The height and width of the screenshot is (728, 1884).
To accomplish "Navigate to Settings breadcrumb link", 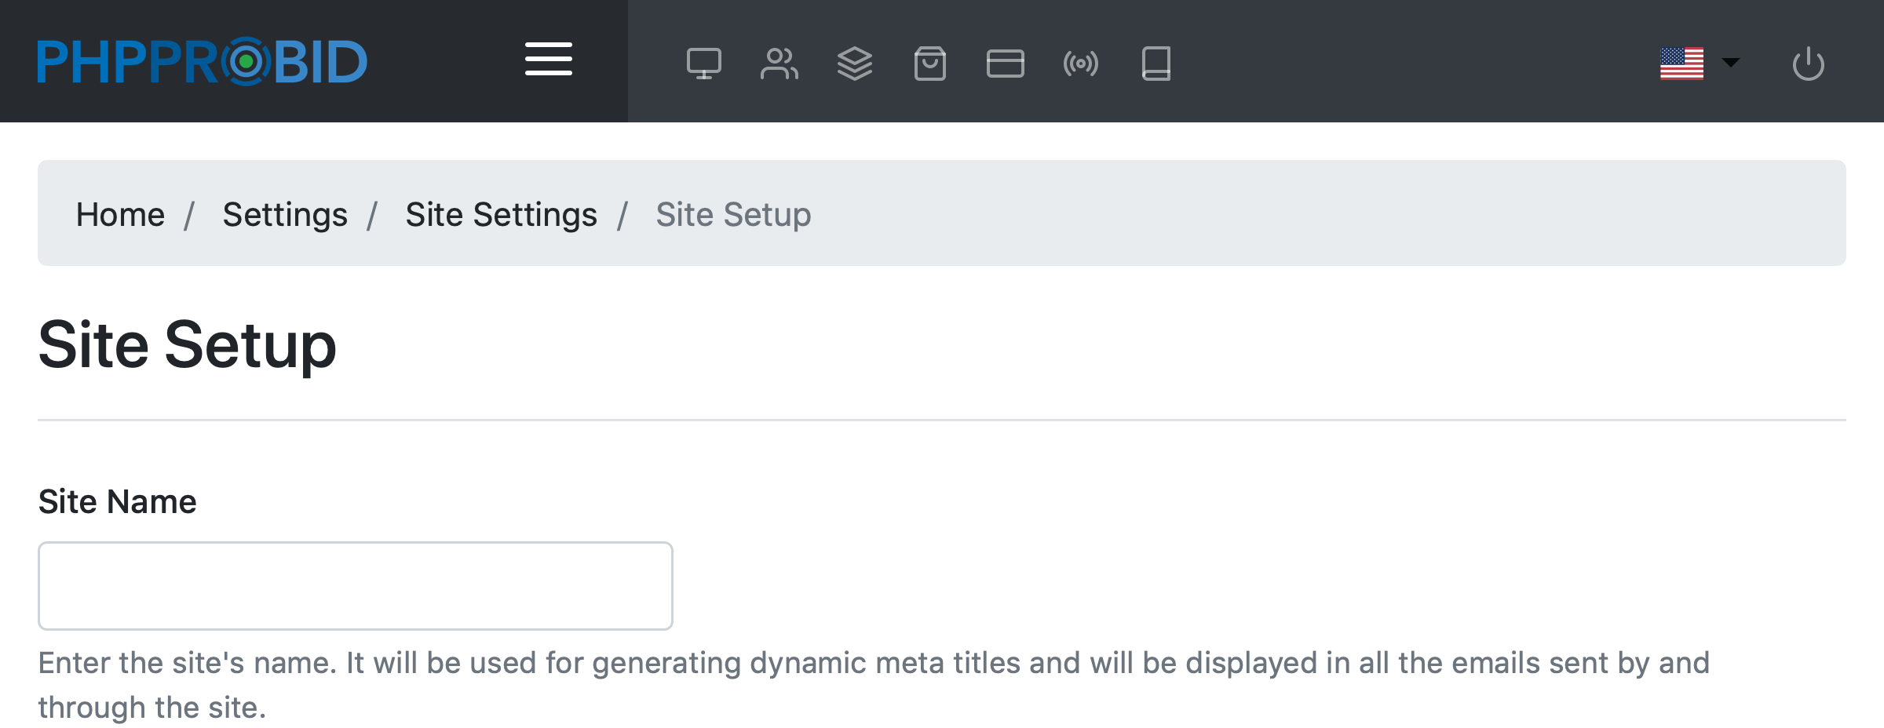I will [285, 214].
